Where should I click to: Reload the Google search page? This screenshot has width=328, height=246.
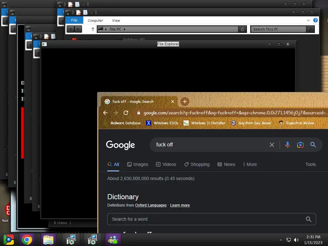click(x=126, y=113)
